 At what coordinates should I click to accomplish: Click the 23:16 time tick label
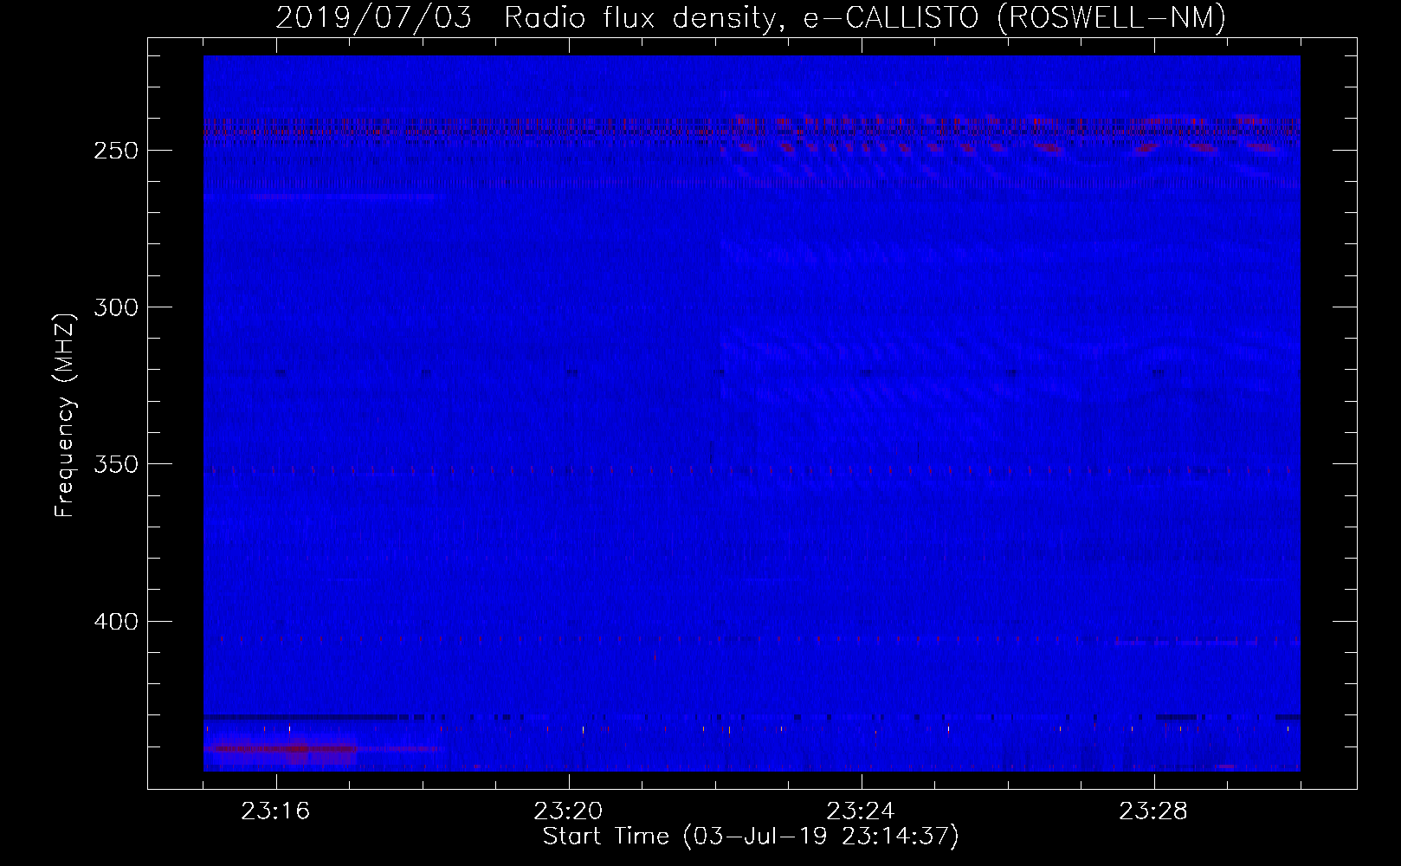tap(275, 811)
